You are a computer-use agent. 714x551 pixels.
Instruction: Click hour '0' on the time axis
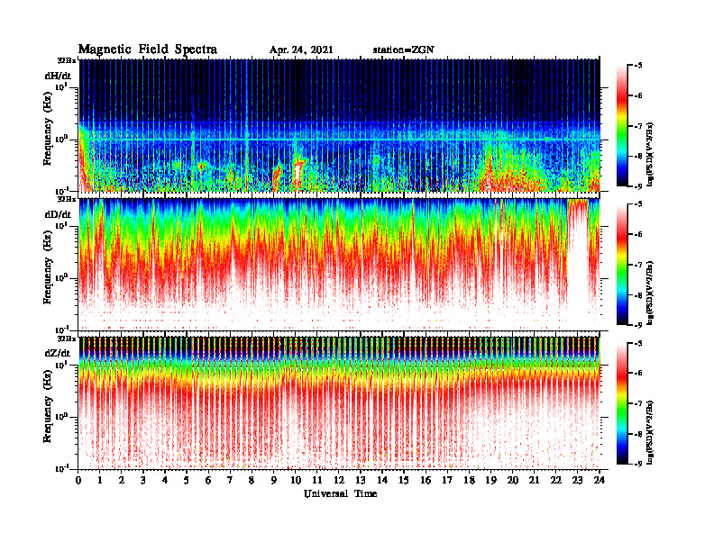click(78, 481)
